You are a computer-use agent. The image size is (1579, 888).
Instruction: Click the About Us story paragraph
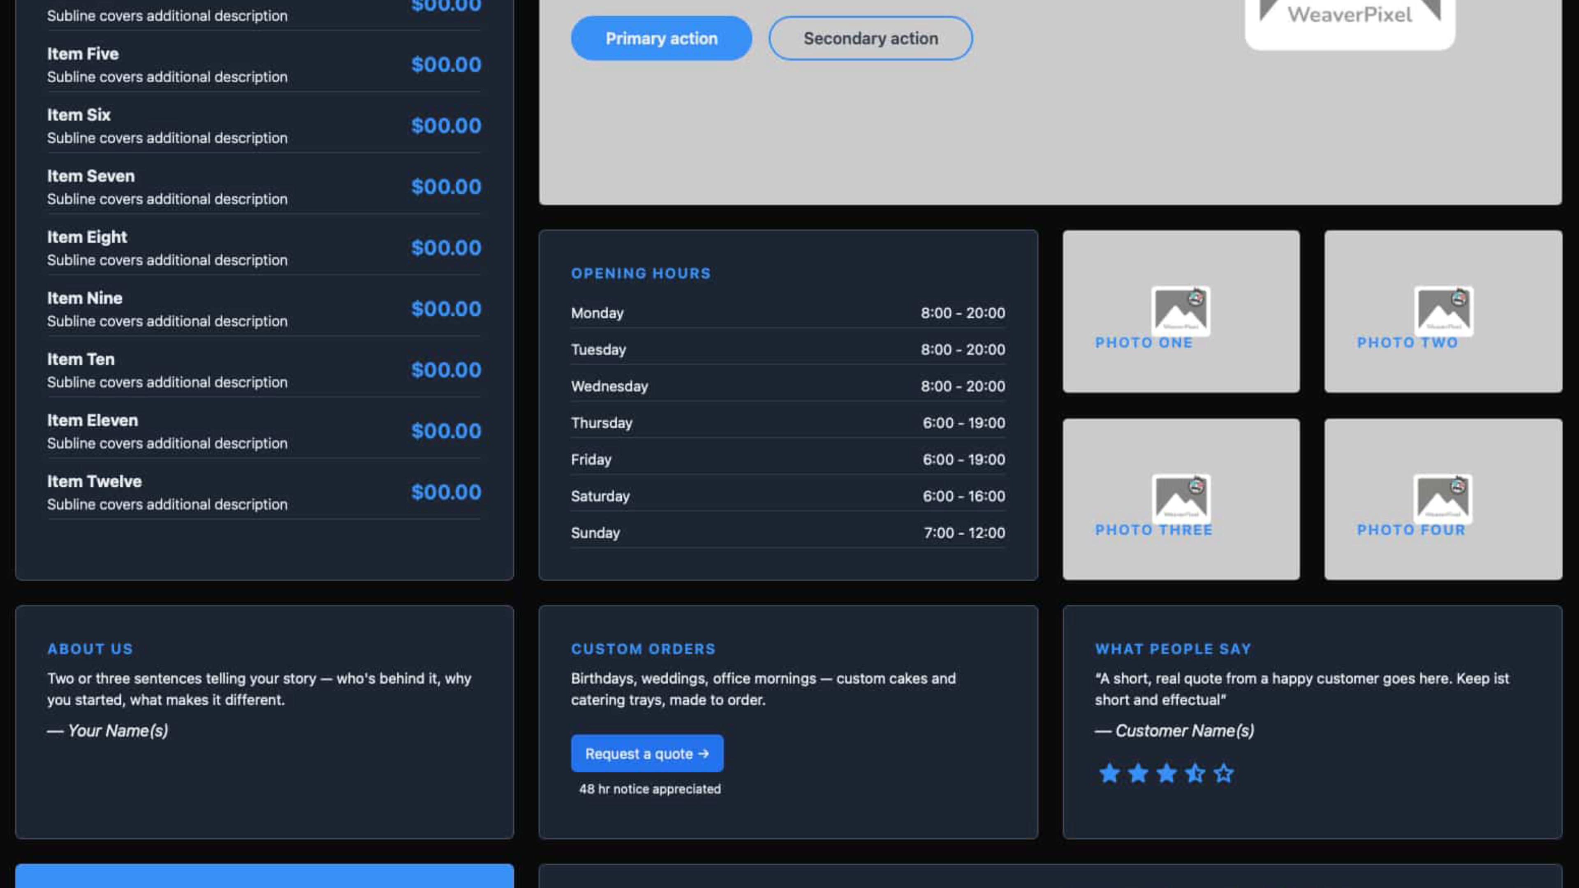tap(259, 689)
